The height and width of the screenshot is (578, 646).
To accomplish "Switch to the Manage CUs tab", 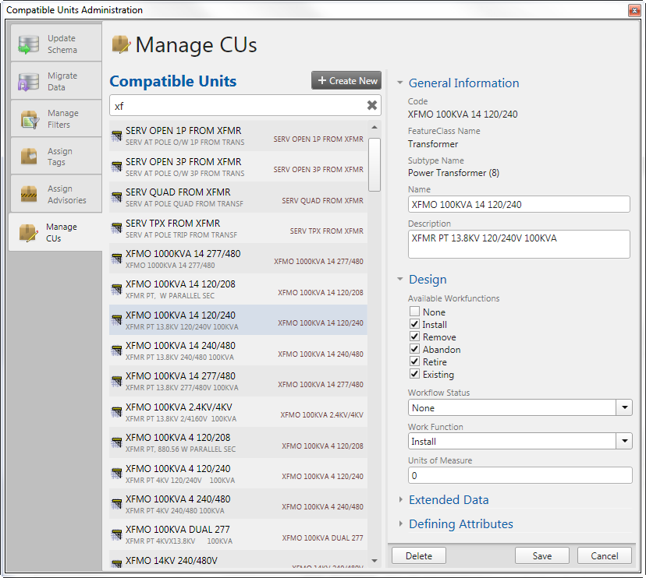I will coord(56,232).
